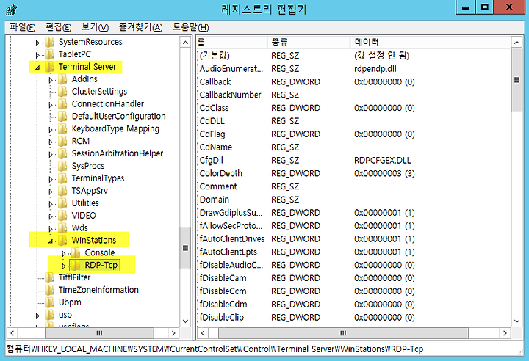
Task: Expand the AddIns tree node
Action: [51, 80]
